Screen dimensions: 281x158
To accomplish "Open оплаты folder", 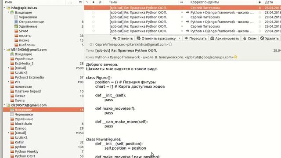I will (25, 36).
